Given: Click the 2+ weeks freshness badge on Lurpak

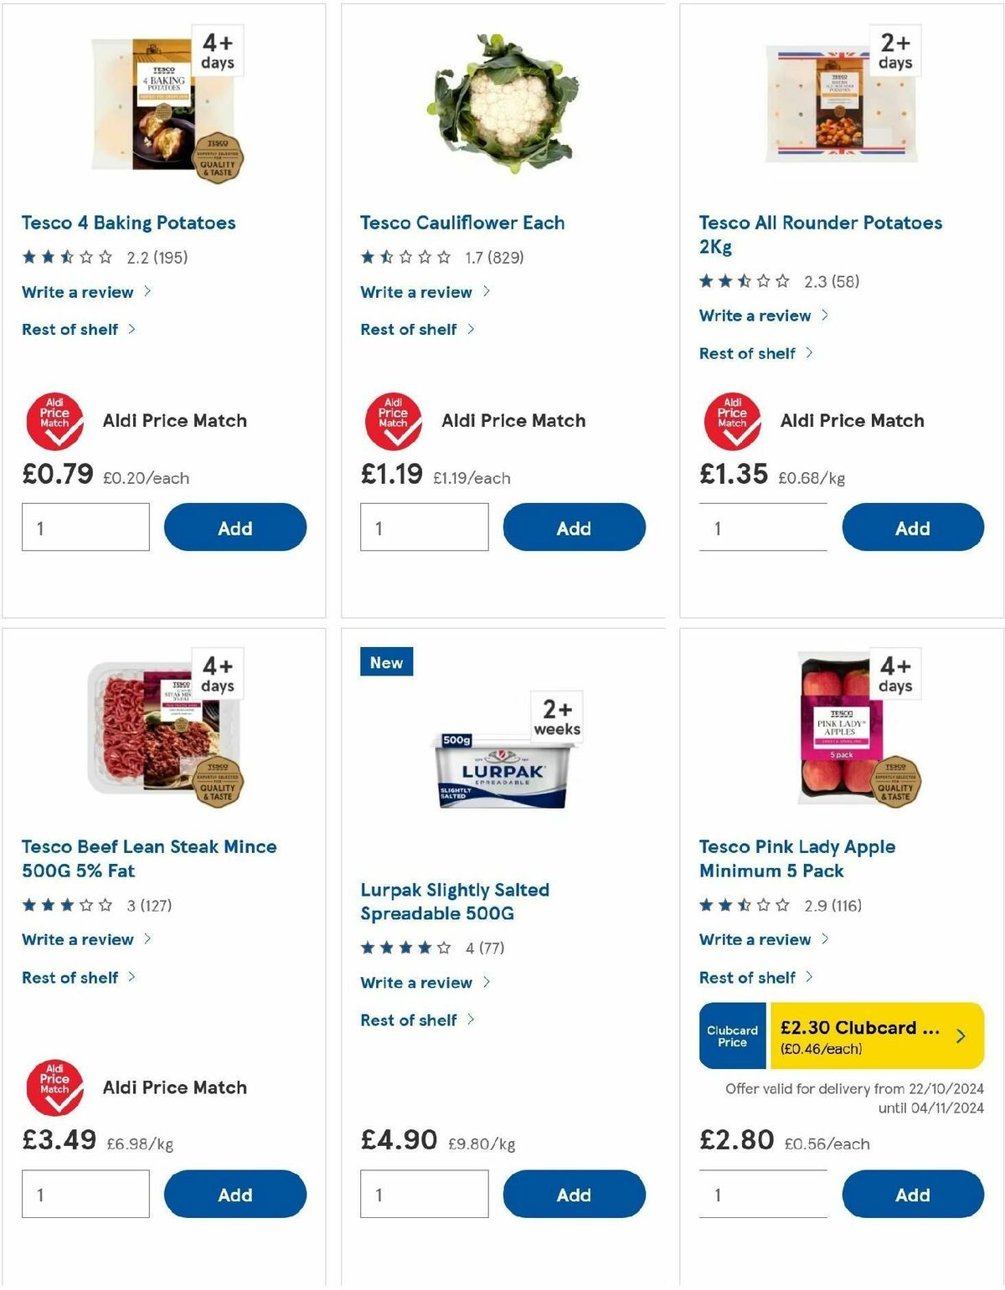Looking at the screenshot, I should point(554,717).
